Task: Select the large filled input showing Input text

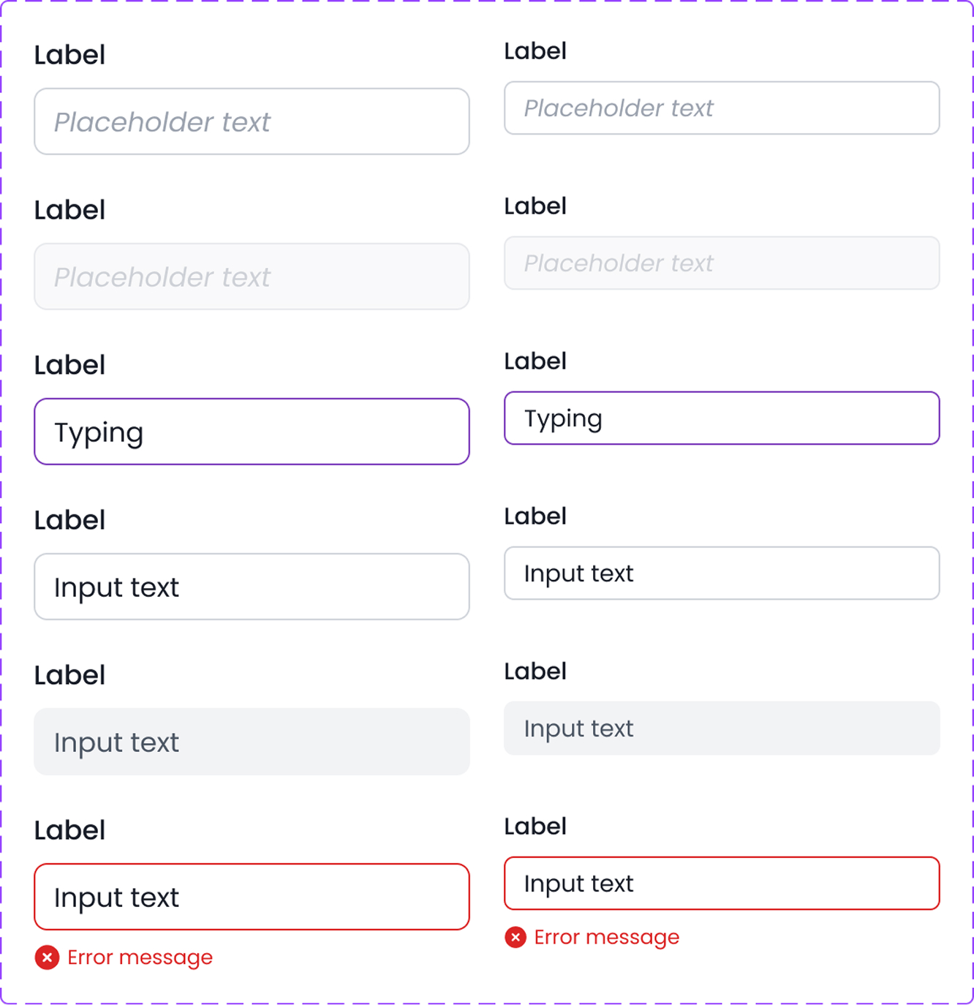Action: [x=252, y=587]
